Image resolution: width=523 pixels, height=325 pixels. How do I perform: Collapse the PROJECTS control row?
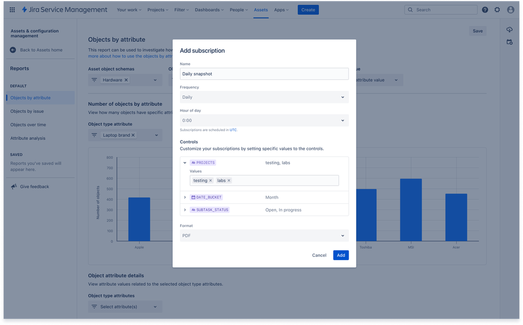coord(185,162)
